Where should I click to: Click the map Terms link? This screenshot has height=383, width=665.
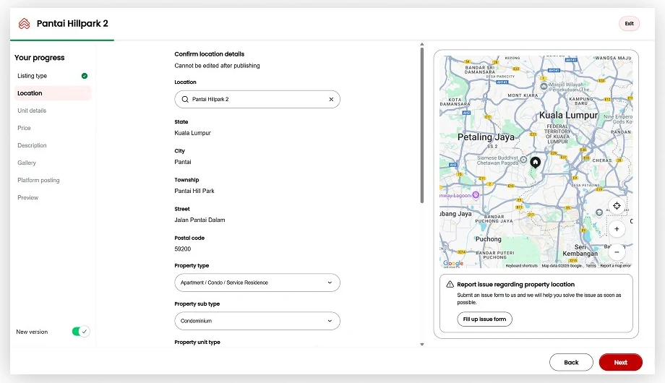(x=591, y=265)
